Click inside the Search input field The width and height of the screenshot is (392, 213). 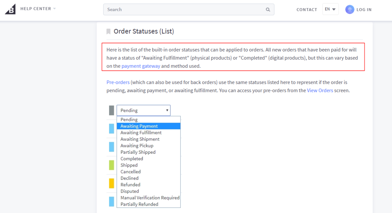[185, 9]
